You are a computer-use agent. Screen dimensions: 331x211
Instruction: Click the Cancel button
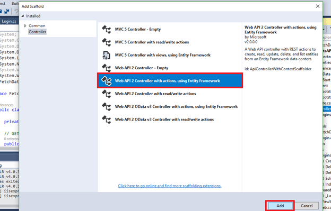point(307,206)
